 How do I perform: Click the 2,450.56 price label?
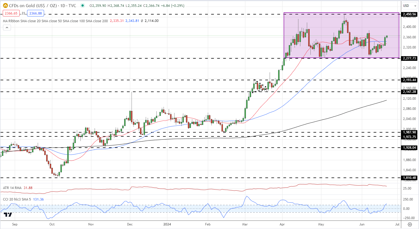click(x=409, y=14)
